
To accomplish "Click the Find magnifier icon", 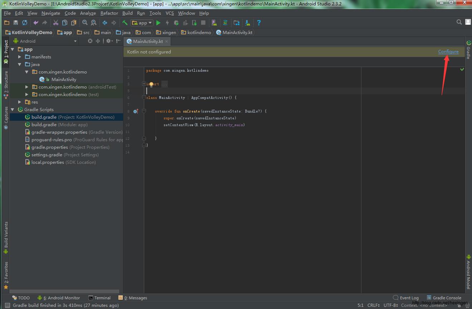I will tap(85, 23).
